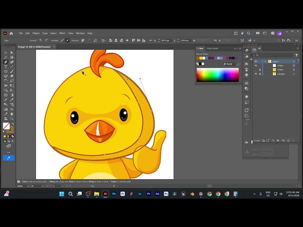Open the Arrange Documents icon
Viewport: 303px width, 227px height.
(258, 33)
